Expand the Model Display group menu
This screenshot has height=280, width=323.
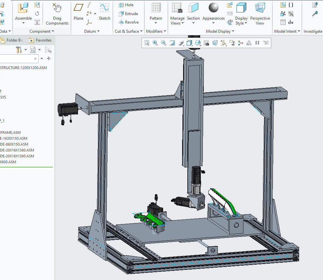click(x=220, y=31)
